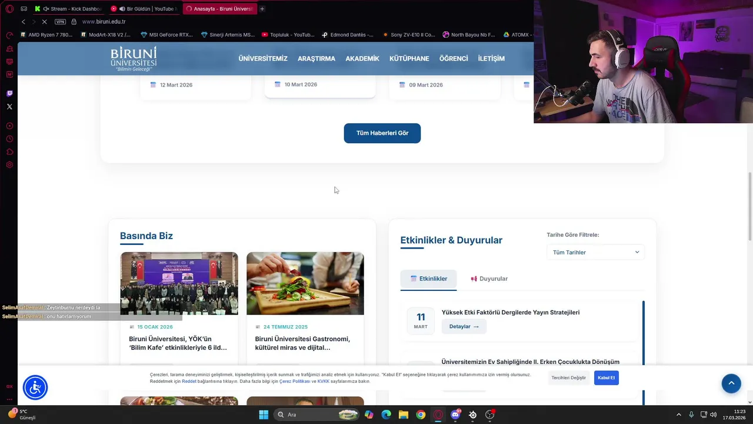
Task: Open the Sony ZV-E10 II bookmark
Action: [x=409, y=35]
